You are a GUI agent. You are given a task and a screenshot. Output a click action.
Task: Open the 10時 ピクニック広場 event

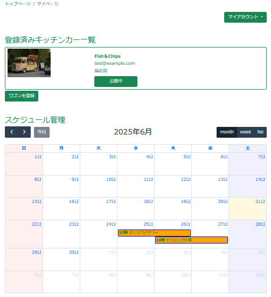pos(191,240)
